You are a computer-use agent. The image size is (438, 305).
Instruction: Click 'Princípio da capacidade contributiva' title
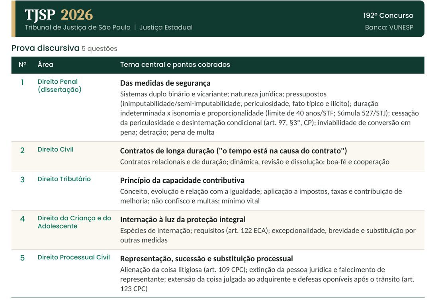[182, 180]
